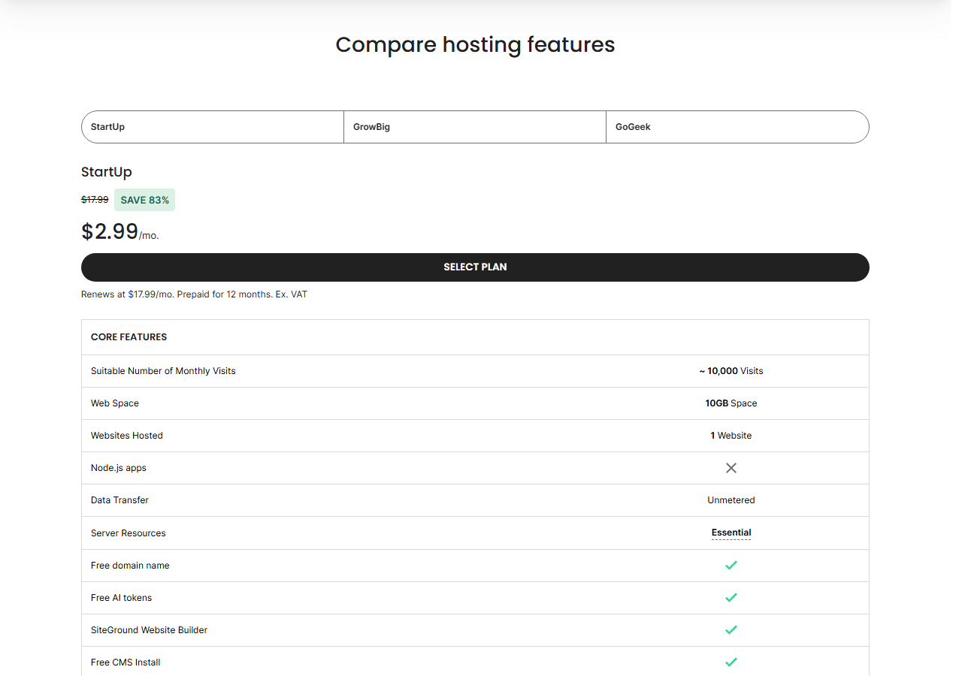
Task: Click the 'Renews at $17.99/mo' renewal note
Action: (194, 294)
